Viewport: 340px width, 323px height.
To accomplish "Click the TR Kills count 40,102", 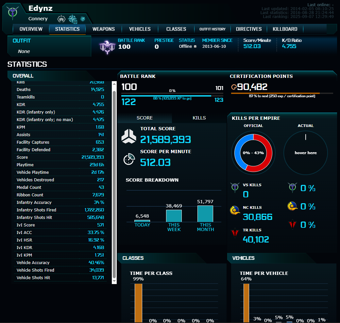I will point(256,240).
